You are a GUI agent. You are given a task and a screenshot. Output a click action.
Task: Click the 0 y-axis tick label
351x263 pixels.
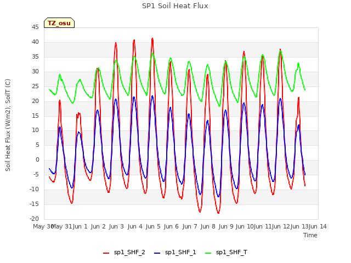[x=37, y=160]
